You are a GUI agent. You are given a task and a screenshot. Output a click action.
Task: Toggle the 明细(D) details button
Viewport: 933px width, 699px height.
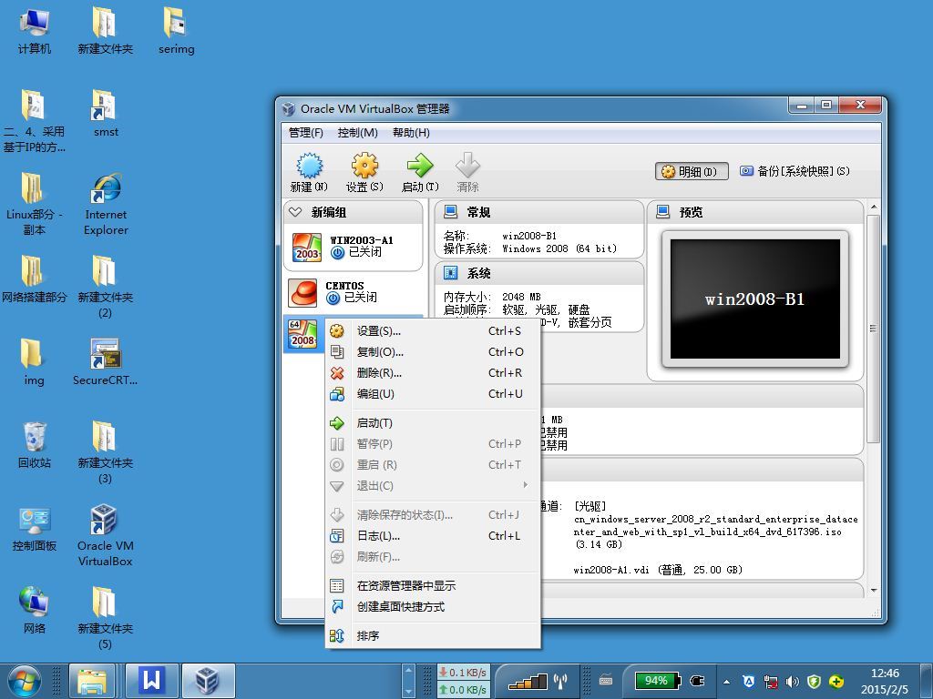[692, 171]
